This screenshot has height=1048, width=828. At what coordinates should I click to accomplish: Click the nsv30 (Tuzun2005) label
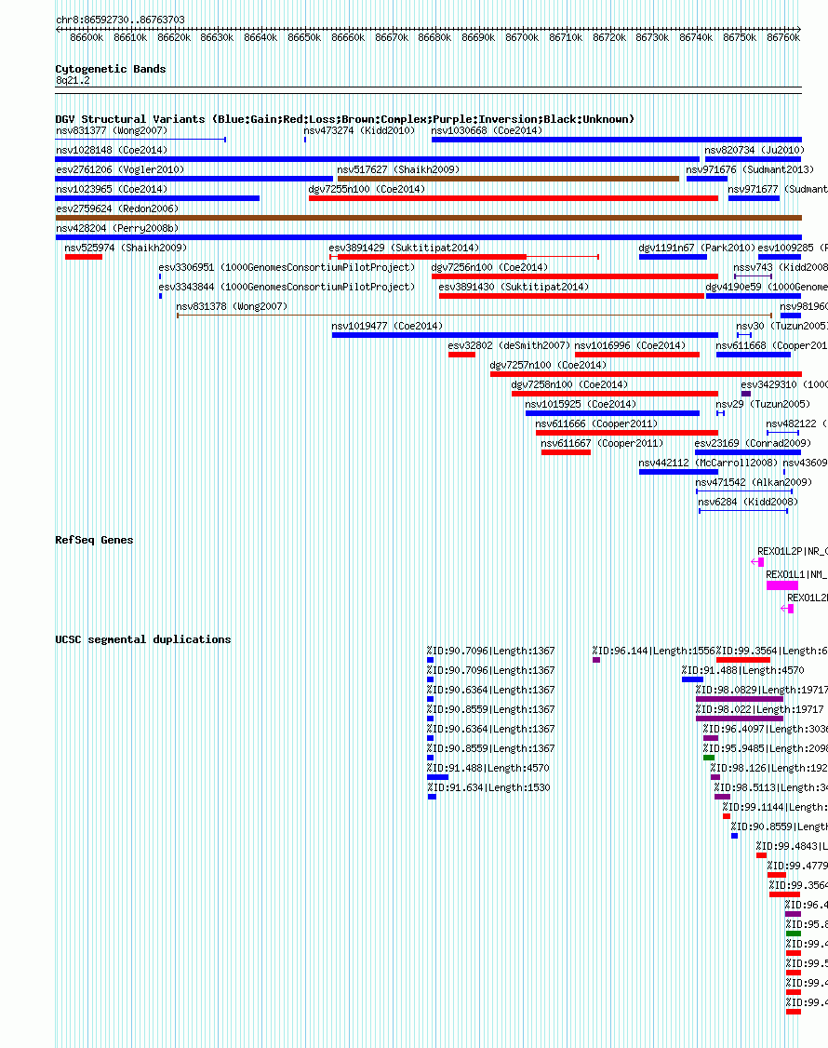781,326
